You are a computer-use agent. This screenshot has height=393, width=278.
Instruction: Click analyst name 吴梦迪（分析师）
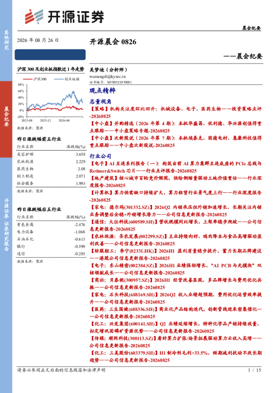(x=108, y=70)
